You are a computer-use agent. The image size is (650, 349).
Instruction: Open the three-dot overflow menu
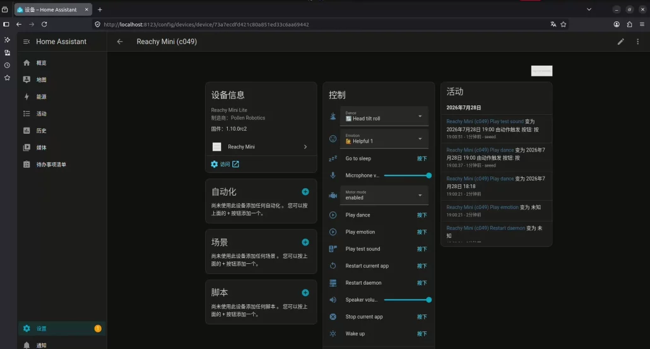[x=637, y=42]
